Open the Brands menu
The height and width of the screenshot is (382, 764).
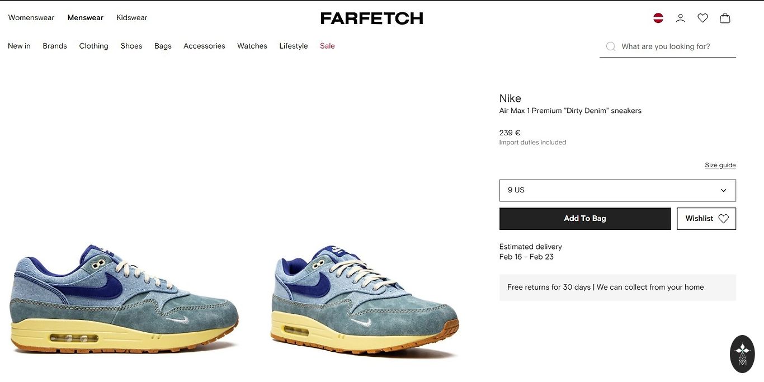(x=55, y=46)
